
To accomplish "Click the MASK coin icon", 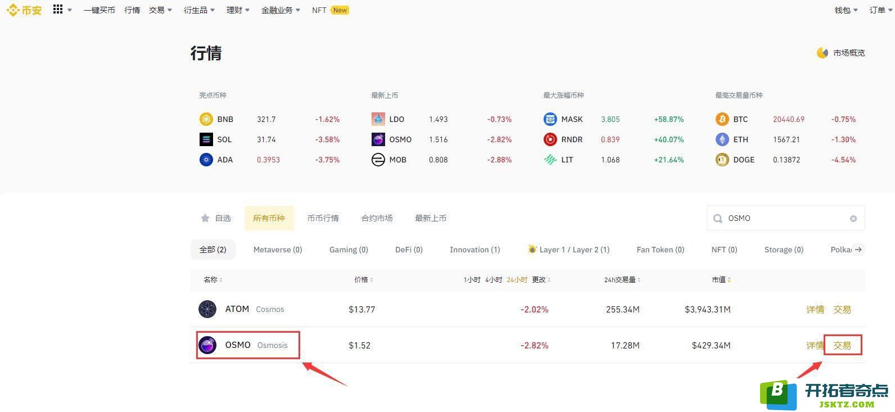I will point(550,119).
